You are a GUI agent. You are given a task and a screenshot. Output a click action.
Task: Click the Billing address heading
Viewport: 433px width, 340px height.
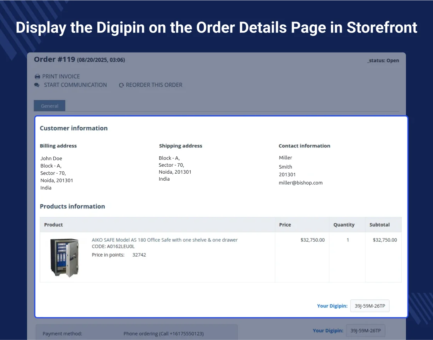[x=58, y=146]
